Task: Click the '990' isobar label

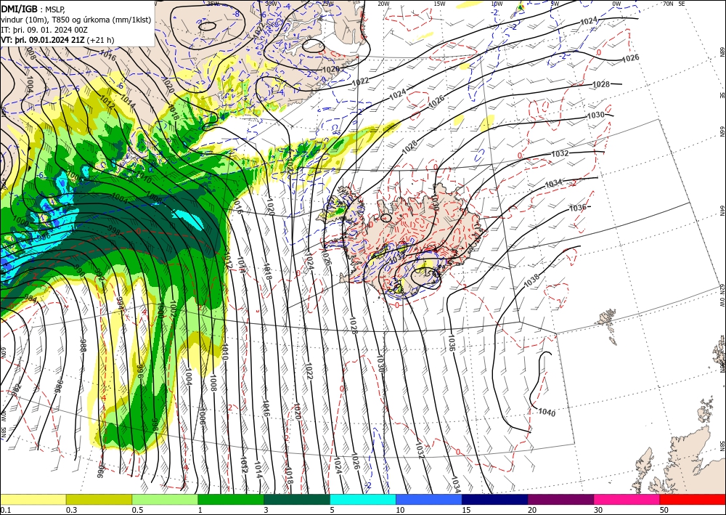Action: pyautogui.click(x=78, y=272)
